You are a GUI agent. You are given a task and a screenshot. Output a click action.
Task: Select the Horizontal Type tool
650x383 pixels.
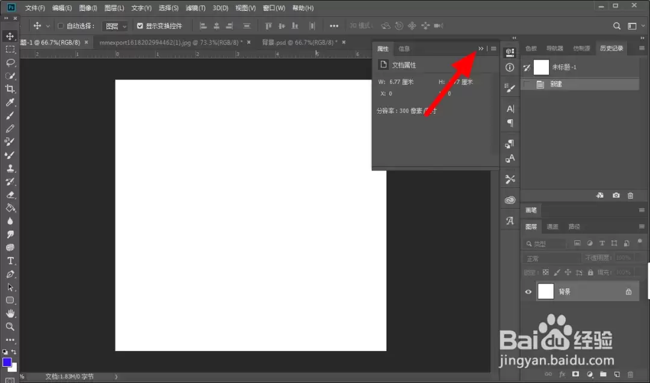click(x=10, y=261)
